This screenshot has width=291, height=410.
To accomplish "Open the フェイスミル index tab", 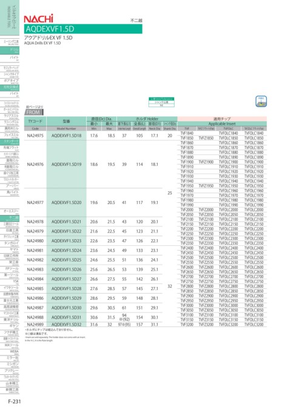I will [10, 135].
